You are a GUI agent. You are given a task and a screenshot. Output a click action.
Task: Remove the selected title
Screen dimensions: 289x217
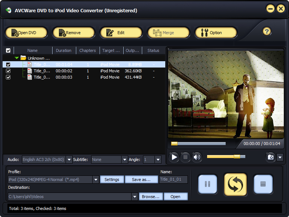coord(74,33)
